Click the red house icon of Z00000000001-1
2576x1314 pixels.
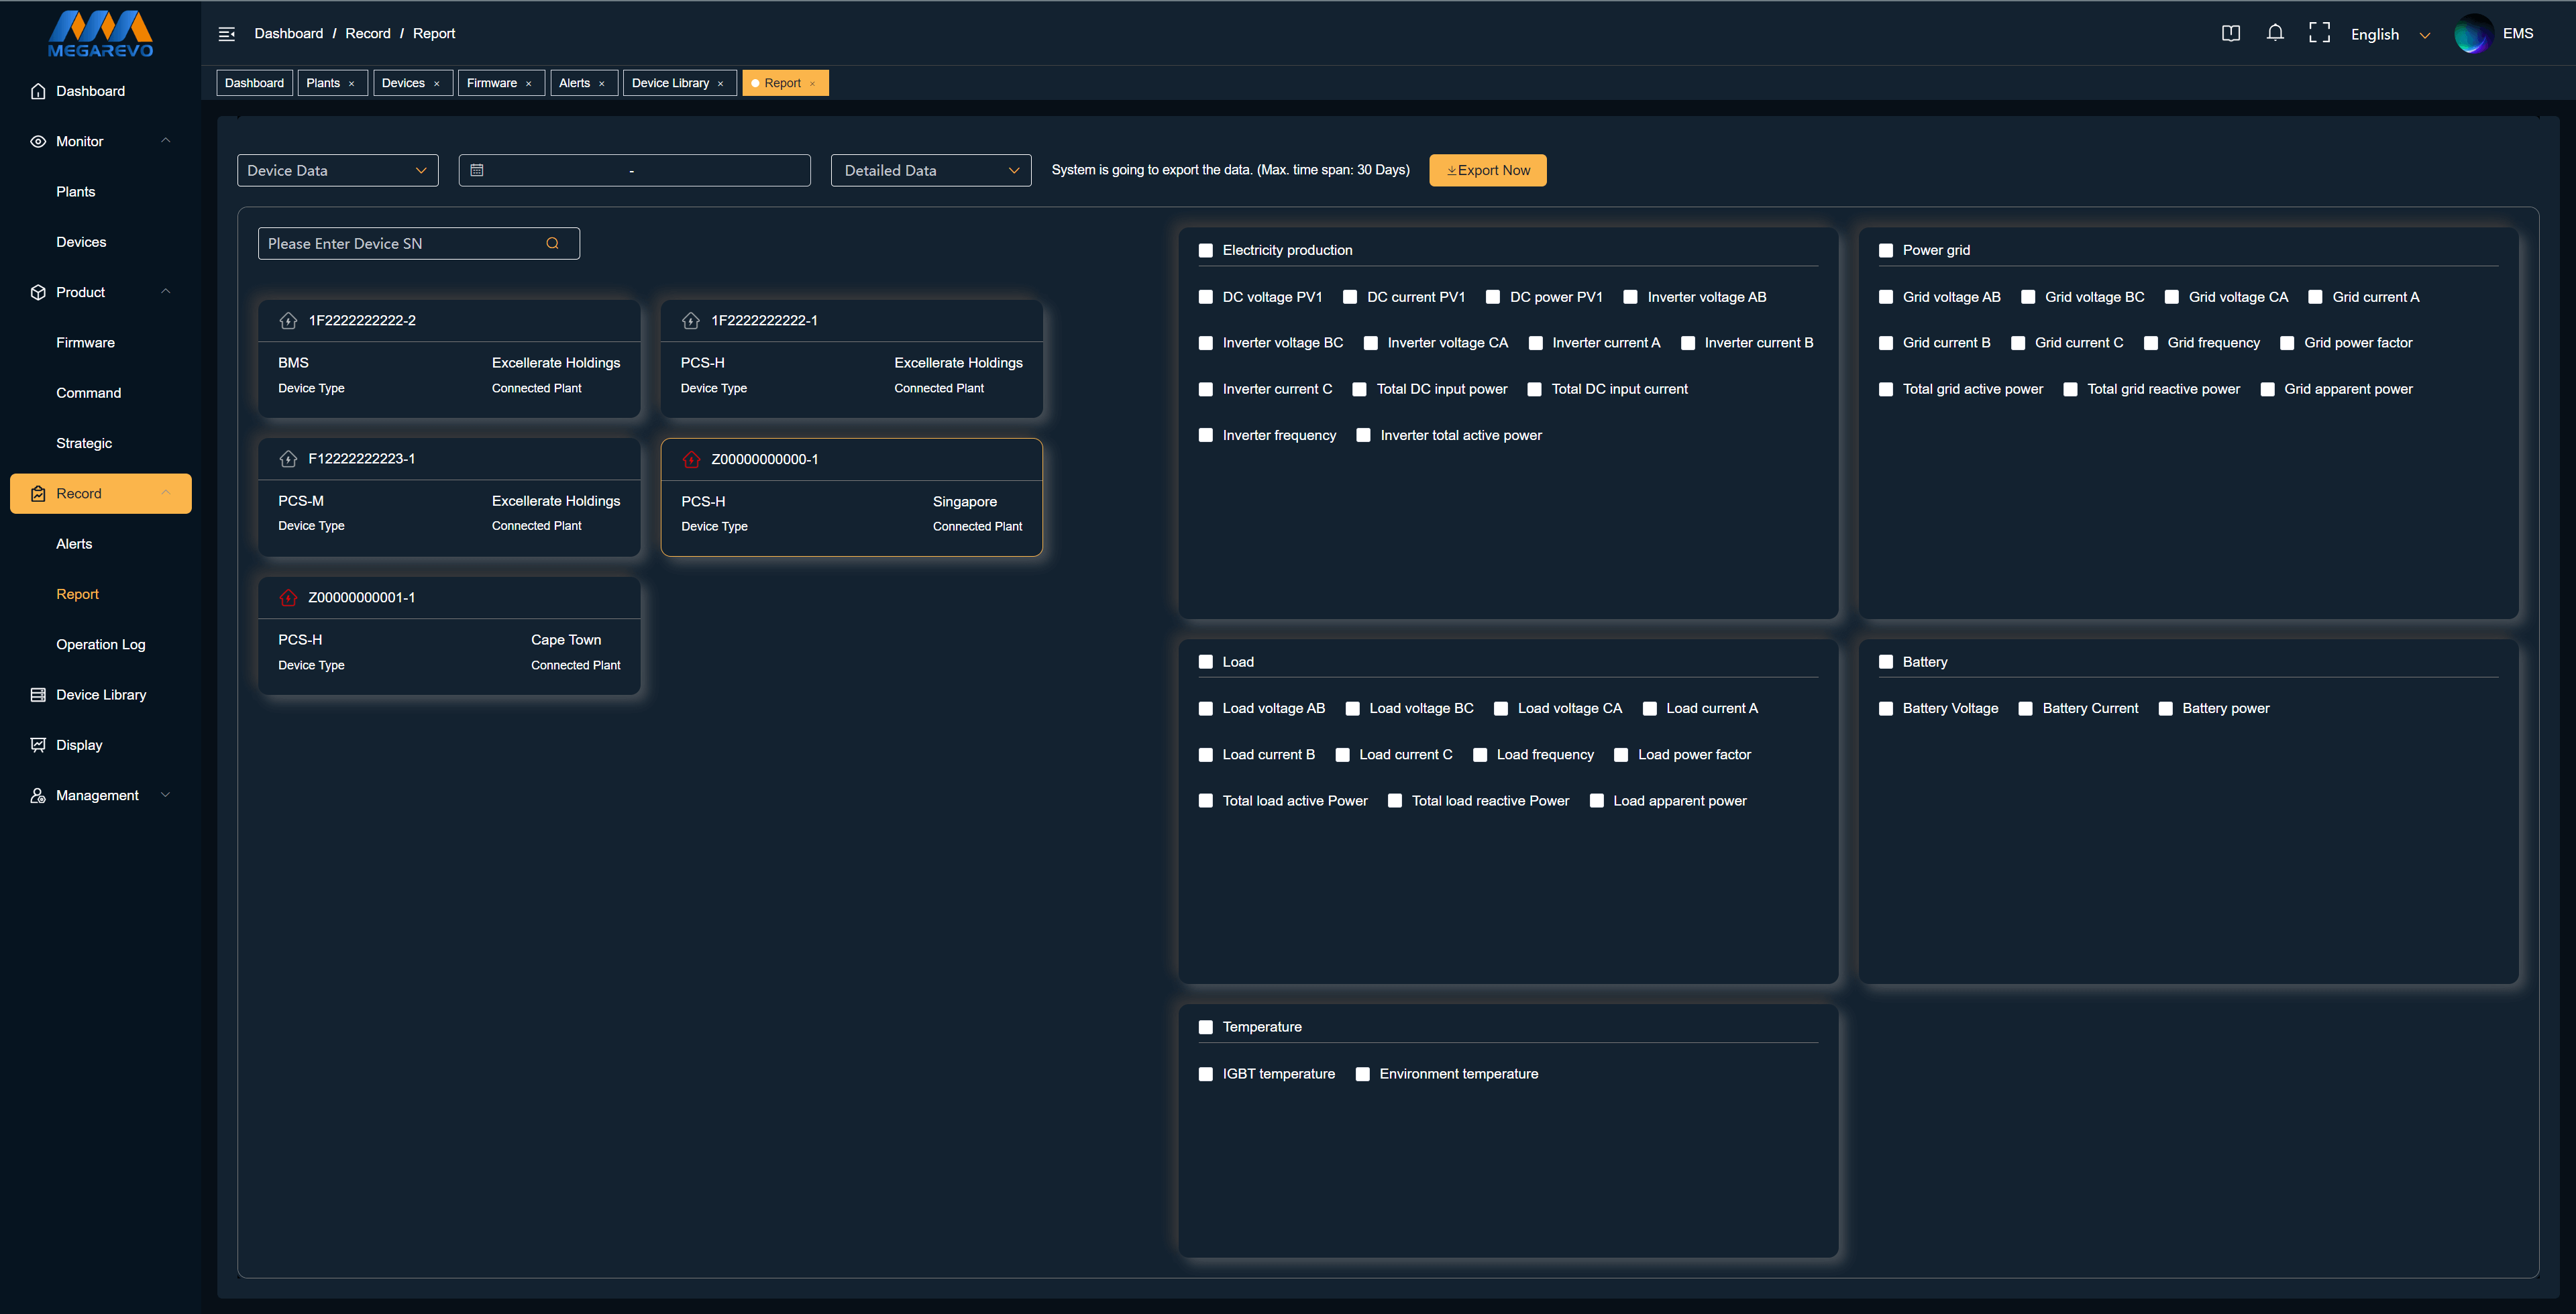(289, 598)
